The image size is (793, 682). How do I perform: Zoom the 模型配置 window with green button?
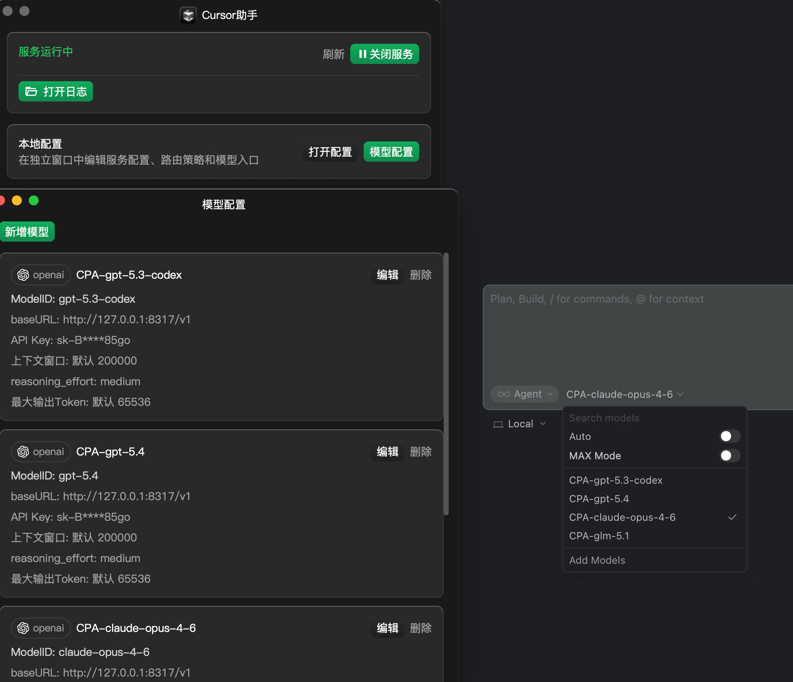pos(34,200)
